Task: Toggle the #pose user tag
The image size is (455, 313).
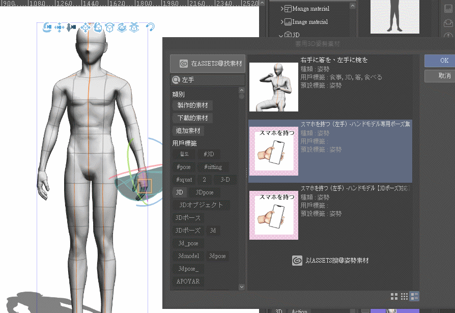Action: [184, 167]
